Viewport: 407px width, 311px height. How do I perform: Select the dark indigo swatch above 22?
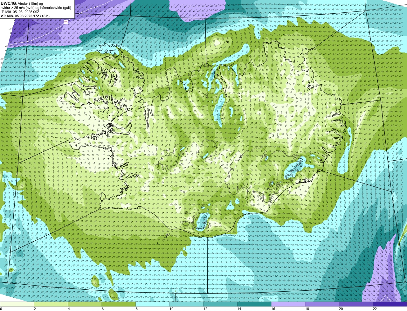(390, 304)
